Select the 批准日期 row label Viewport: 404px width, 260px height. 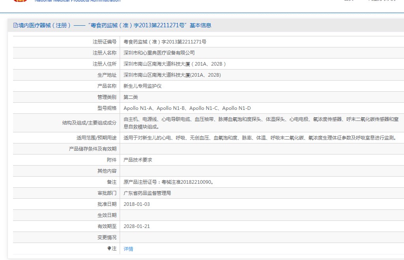(x=107, y=204)
